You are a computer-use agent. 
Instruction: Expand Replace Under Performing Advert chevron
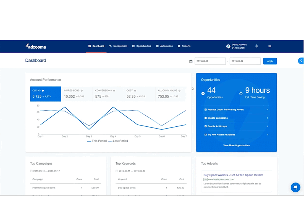(x=268, y=110)
